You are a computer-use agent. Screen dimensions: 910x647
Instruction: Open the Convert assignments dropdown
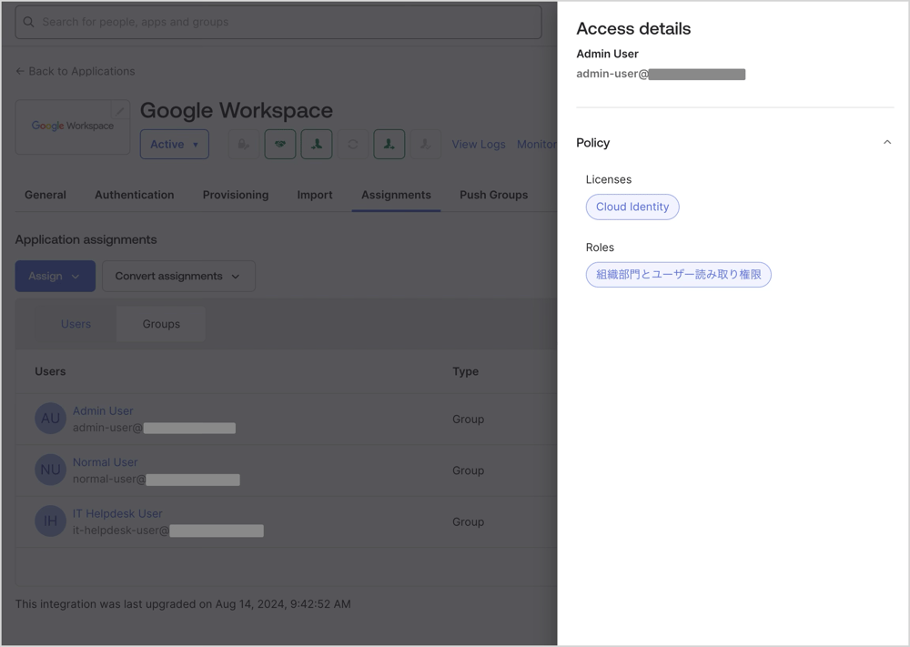(x=178, y=277)
